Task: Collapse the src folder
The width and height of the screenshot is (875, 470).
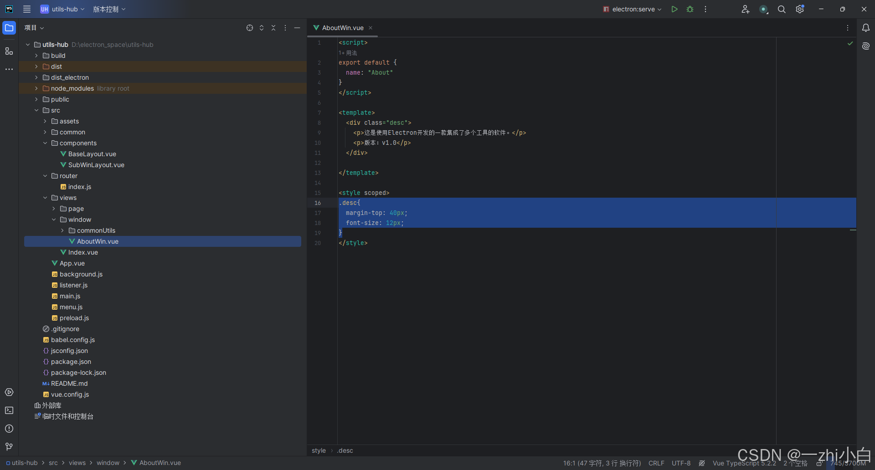Action: pos(36,110)
